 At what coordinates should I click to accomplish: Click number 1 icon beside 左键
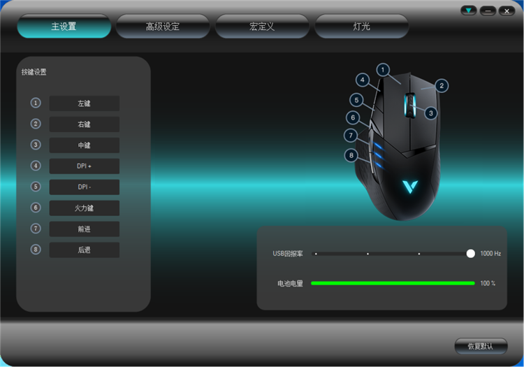tap(36, 103)
